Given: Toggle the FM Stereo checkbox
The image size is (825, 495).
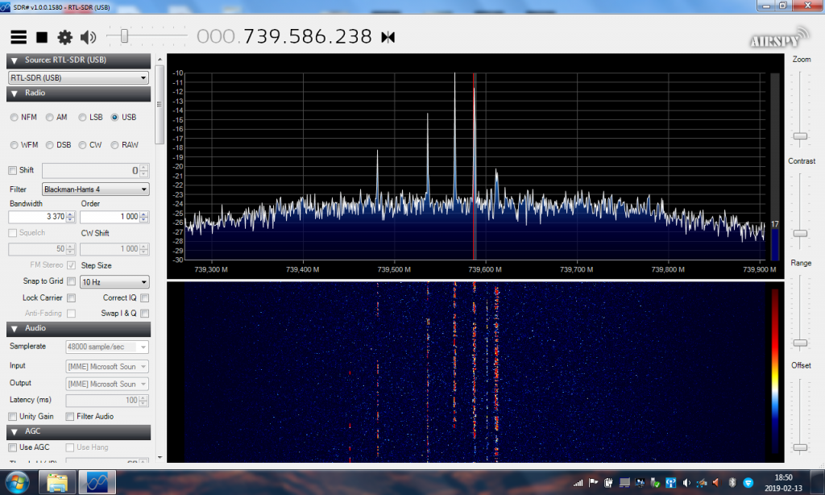Looking at the screenshot, I should (x=71, y=265).
